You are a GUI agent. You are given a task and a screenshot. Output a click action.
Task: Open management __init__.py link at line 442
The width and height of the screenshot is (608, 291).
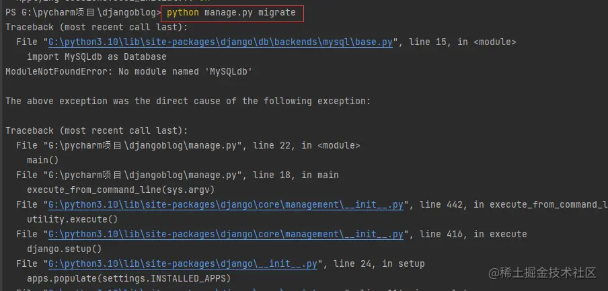click(x=225, y=204)
